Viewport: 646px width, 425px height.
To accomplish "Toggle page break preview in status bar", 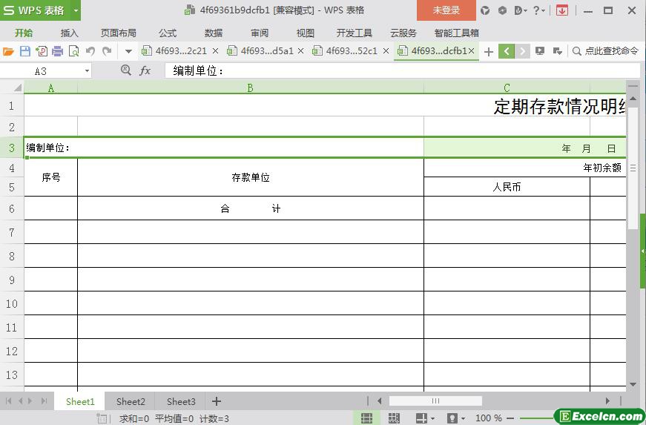I will pos(393,418).
